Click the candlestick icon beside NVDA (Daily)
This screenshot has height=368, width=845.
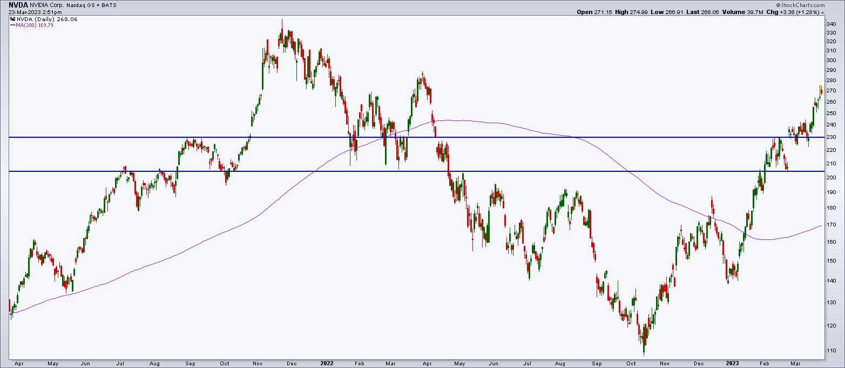point(12,19)
